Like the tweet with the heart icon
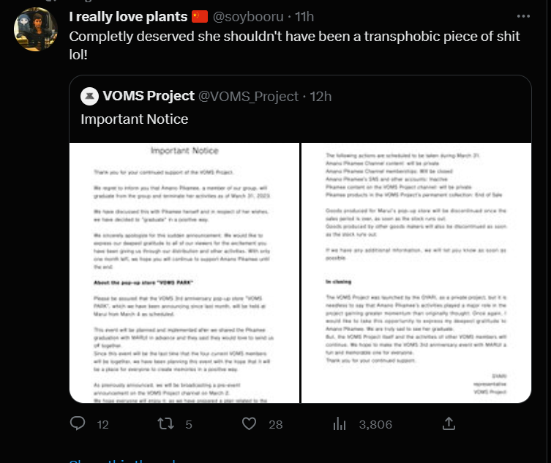 click(x=249, y=423)
